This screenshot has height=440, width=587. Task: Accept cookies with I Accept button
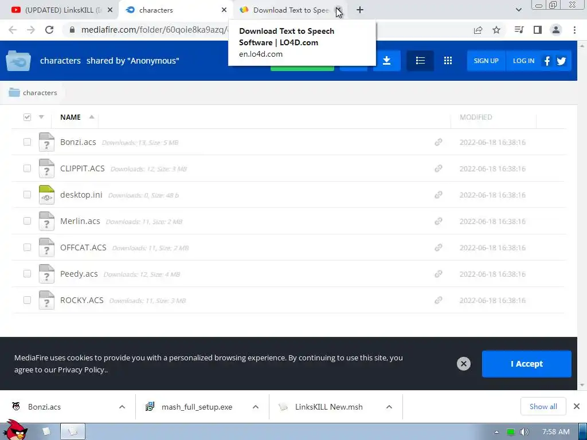pos(526,364)
